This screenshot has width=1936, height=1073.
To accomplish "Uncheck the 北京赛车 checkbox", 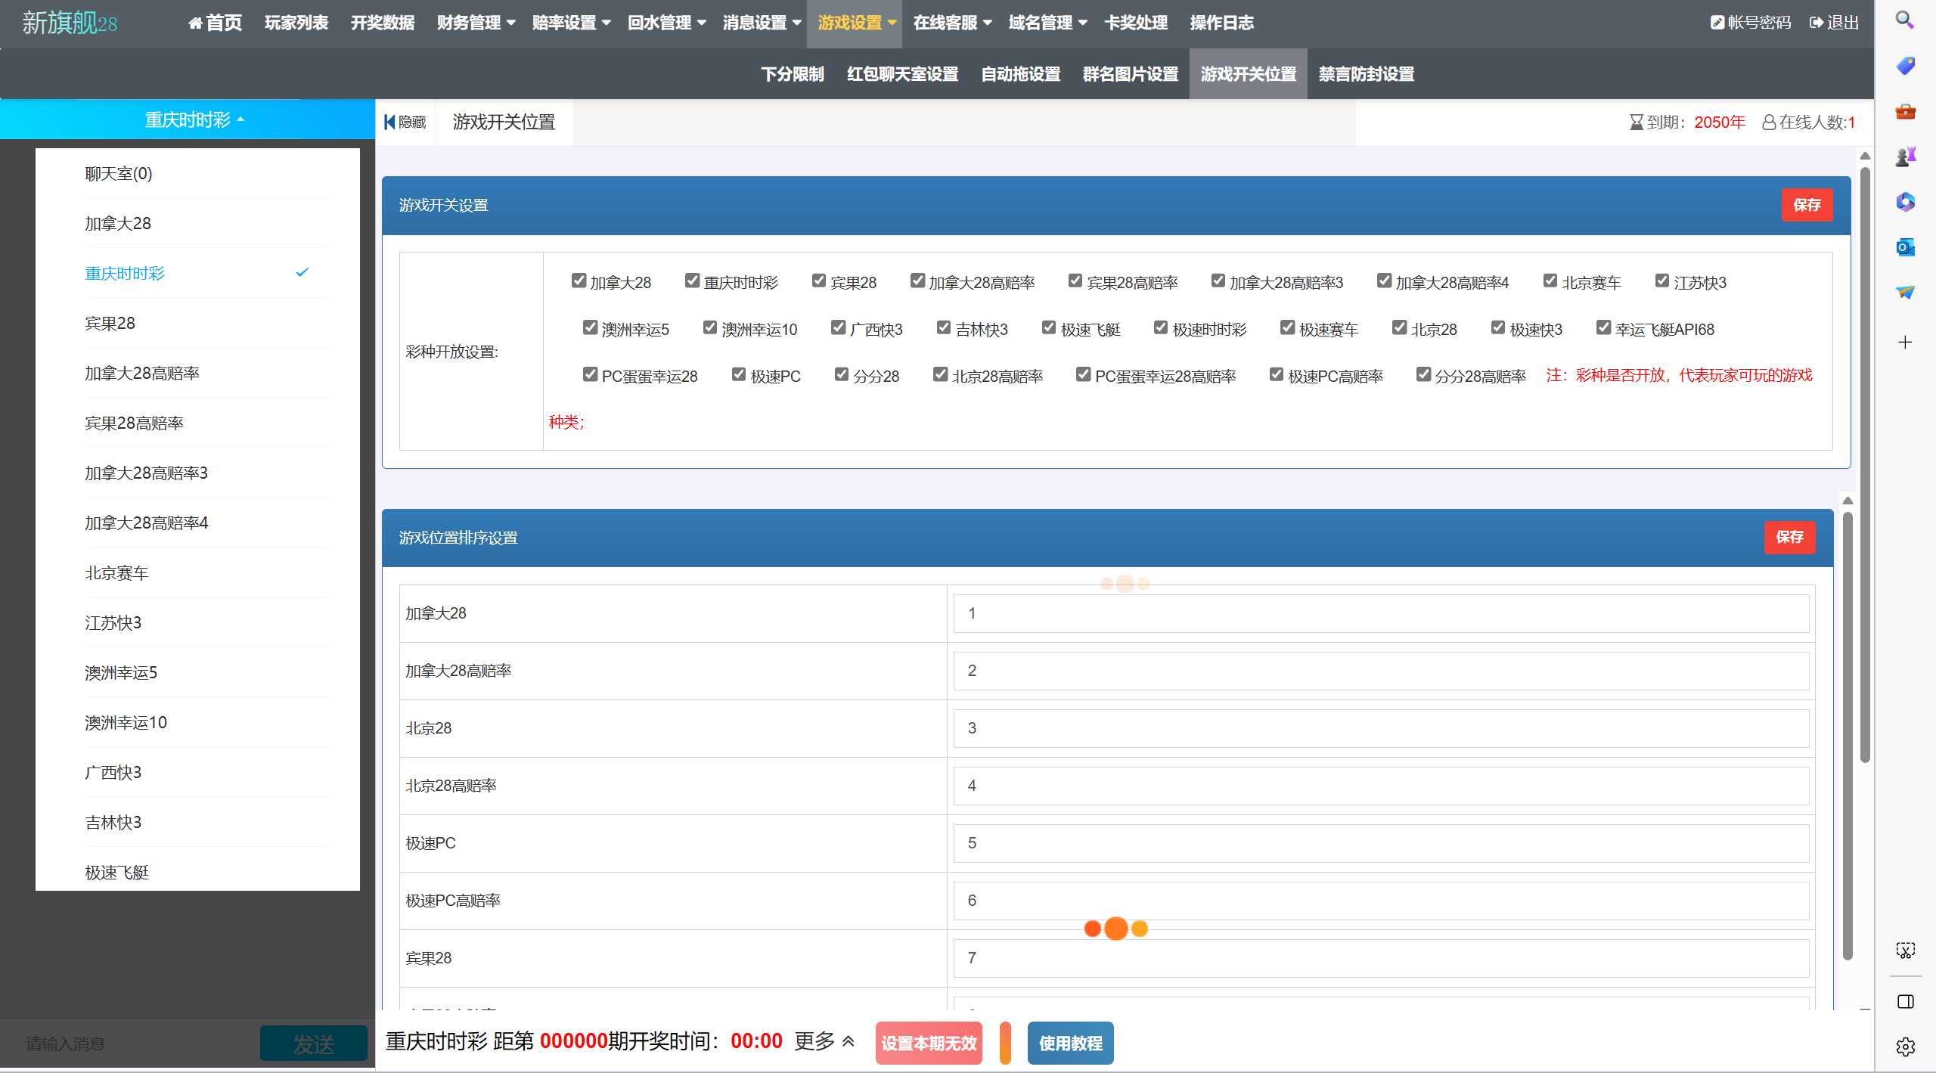I will 1550,281.
